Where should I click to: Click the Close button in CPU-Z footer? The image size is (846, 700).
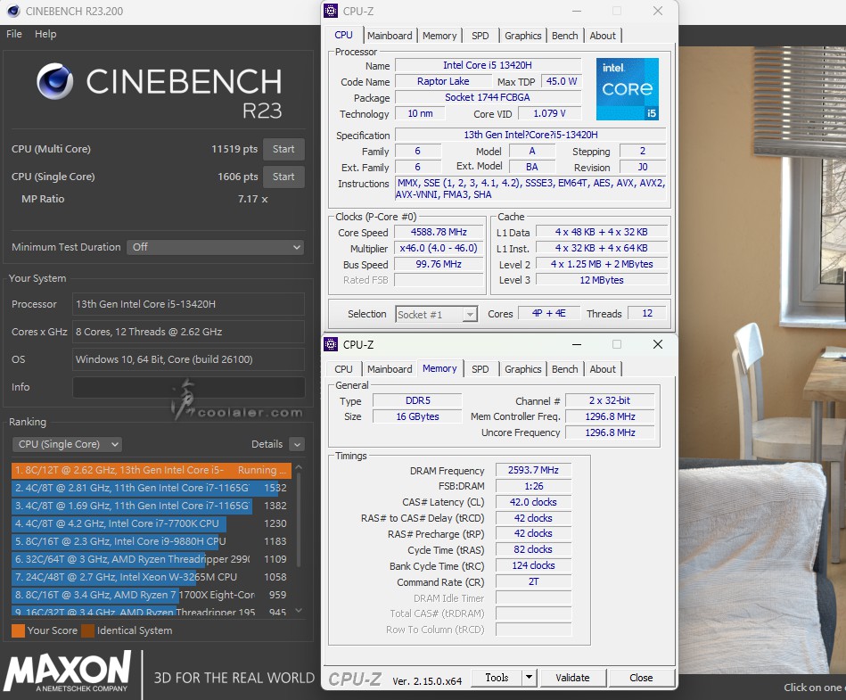point(641,678)
